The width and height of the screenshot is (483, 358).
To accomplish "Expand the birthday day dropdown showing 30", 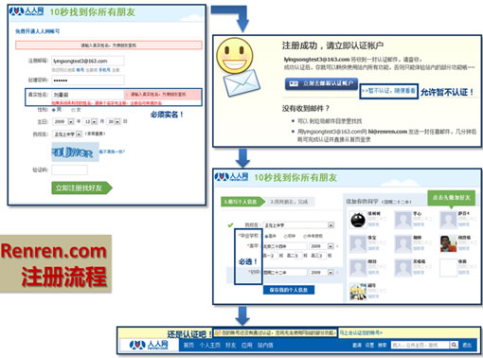I will 114,121.
